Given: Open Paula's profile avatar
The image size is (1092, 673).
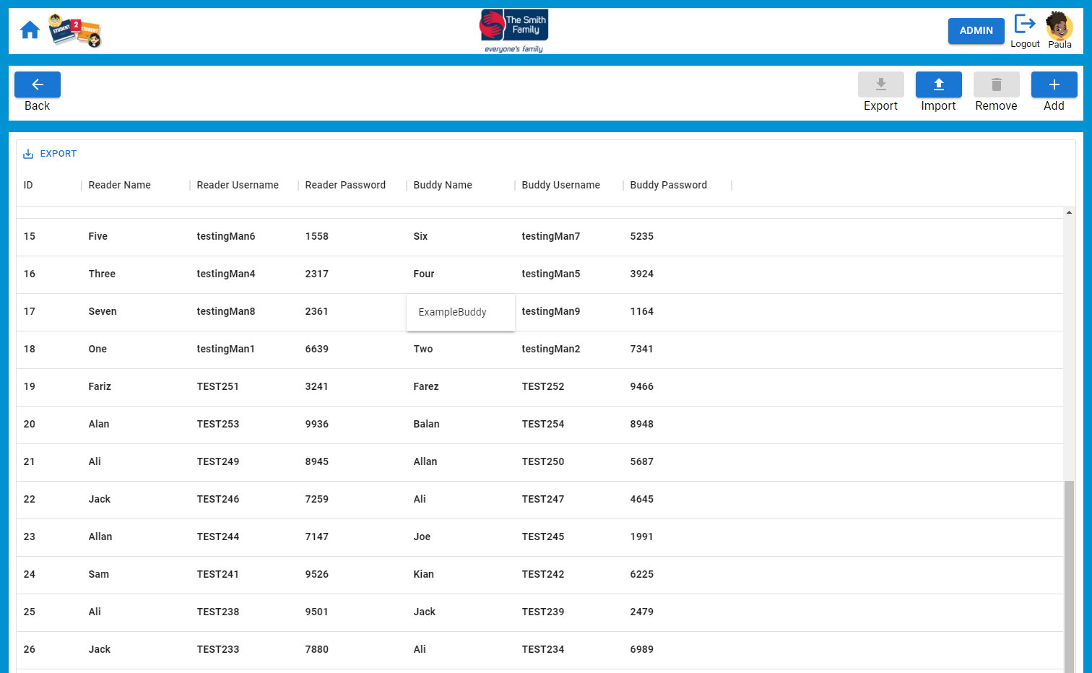Looking at the screenshot, I should click(x=1059, y=26).
